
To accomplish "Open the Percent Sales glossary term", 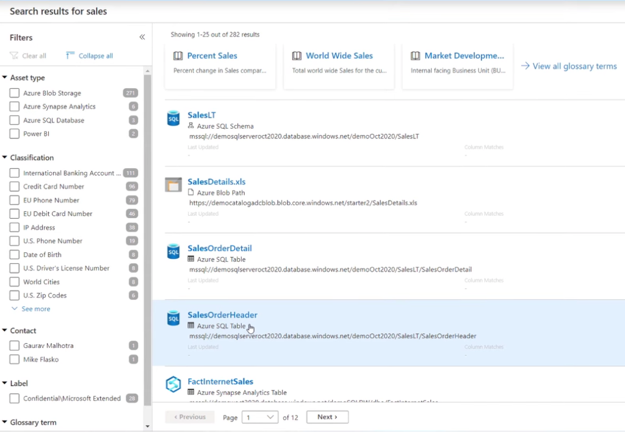I will click(212, 55).
